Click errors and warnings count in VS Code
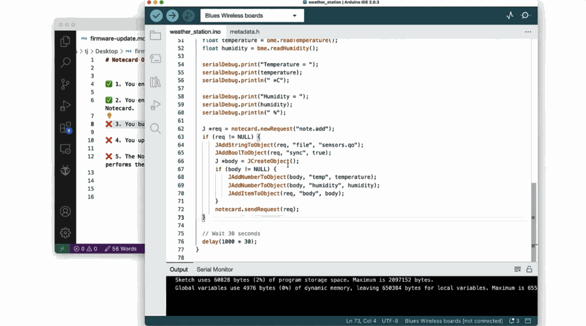The image size is (586, 326). pyautogui.click(x=86, y=249)
